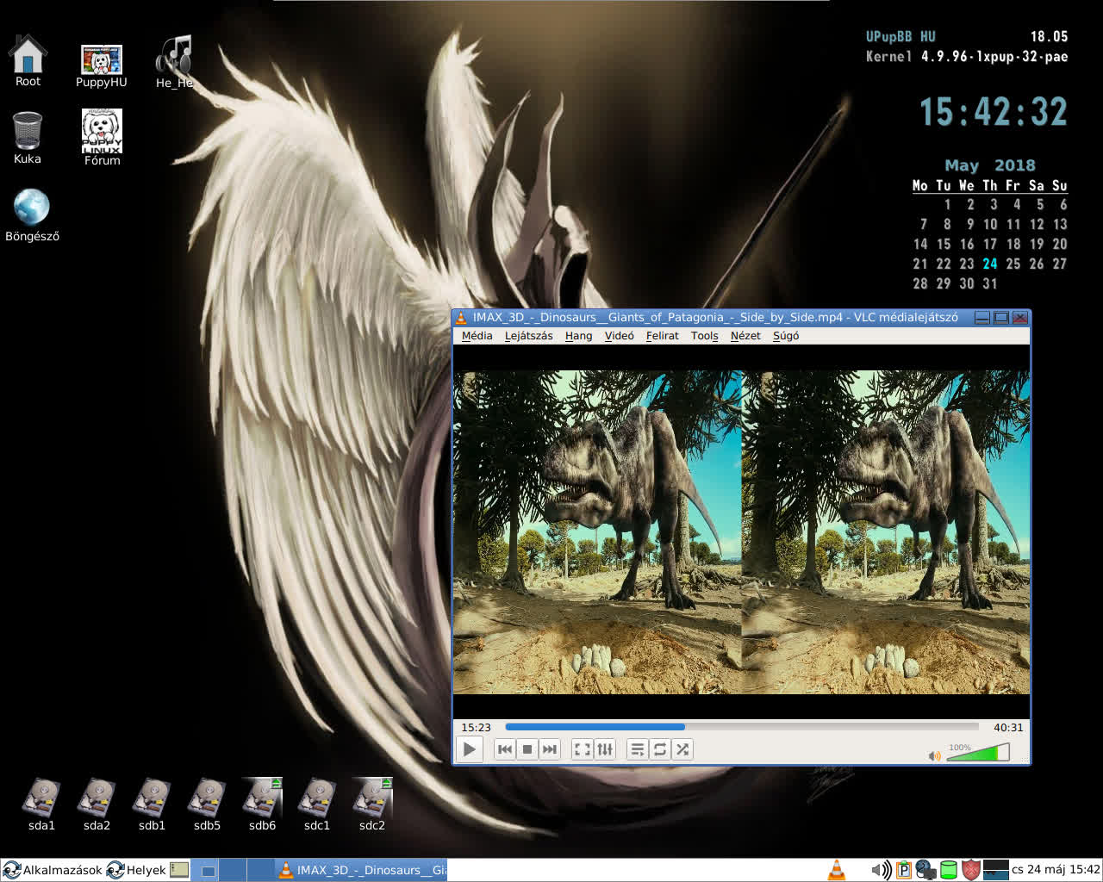Image resolution: width=1103 pixels, height=882 pixels.
Task: Open the Helyek places menu
Action: click(135, 870)
